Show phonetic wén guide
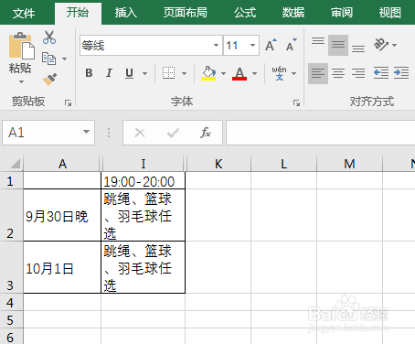 [279, 73]
